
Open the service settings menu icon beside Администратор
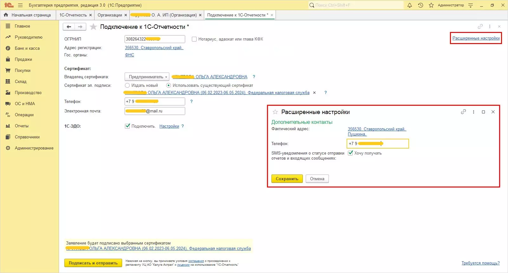471,5
